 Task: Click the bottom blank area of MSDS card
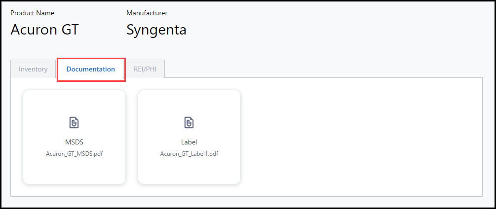(x=74, y=172)
